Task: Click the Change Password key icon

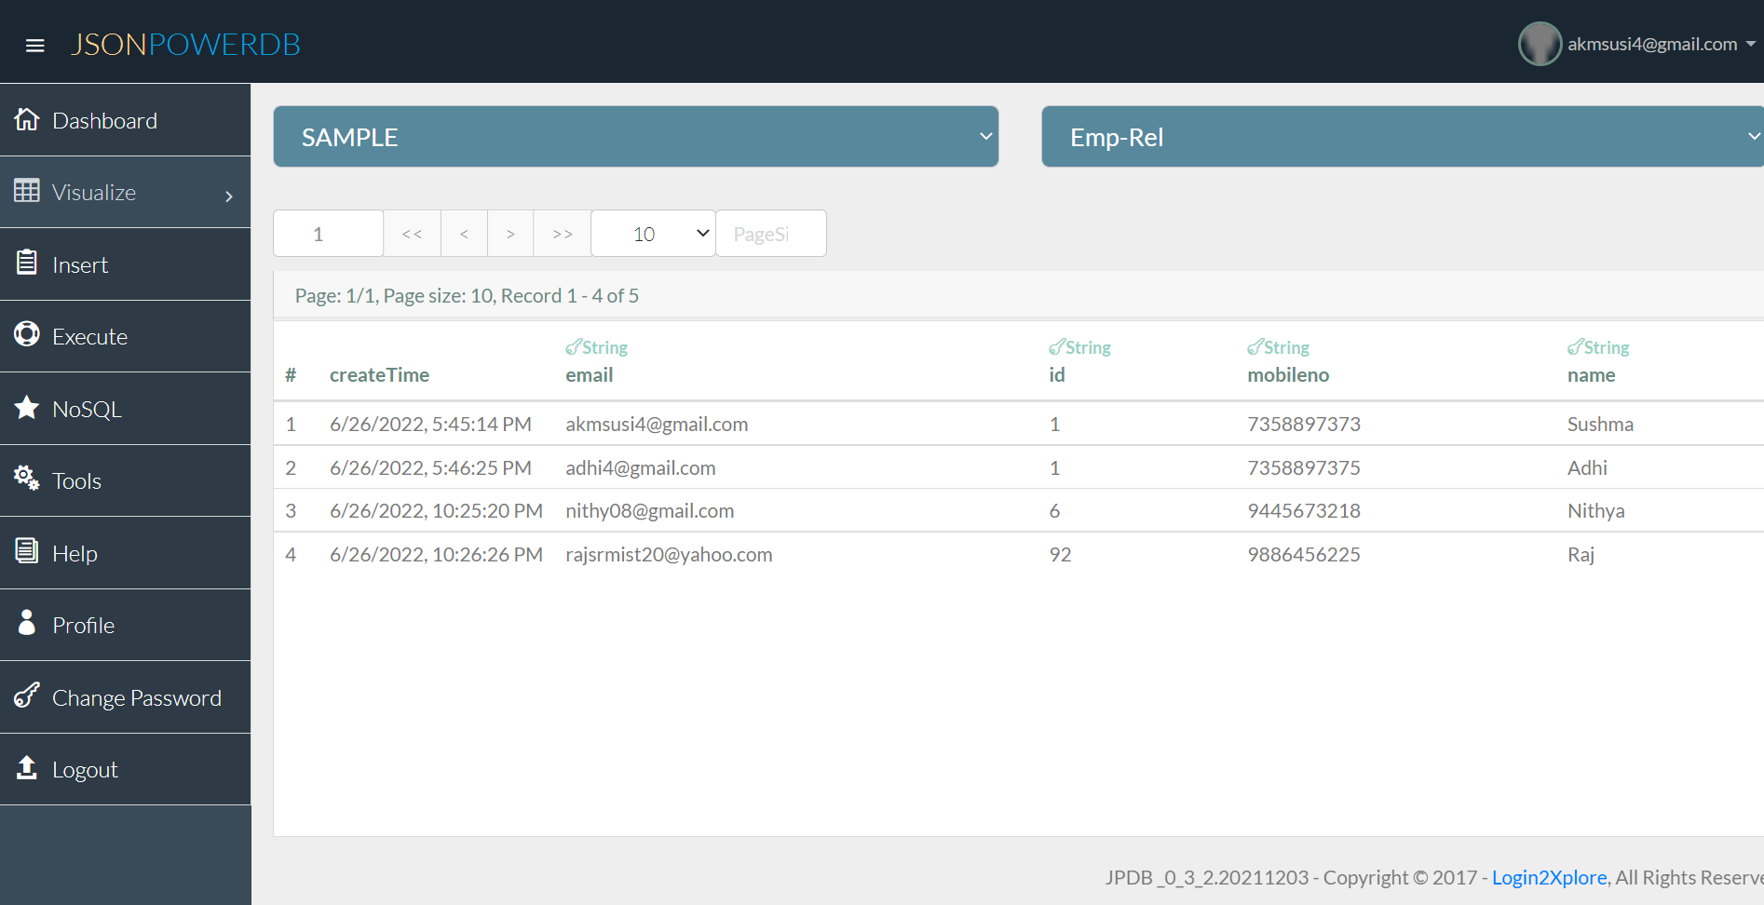Action: click(26, 695)
